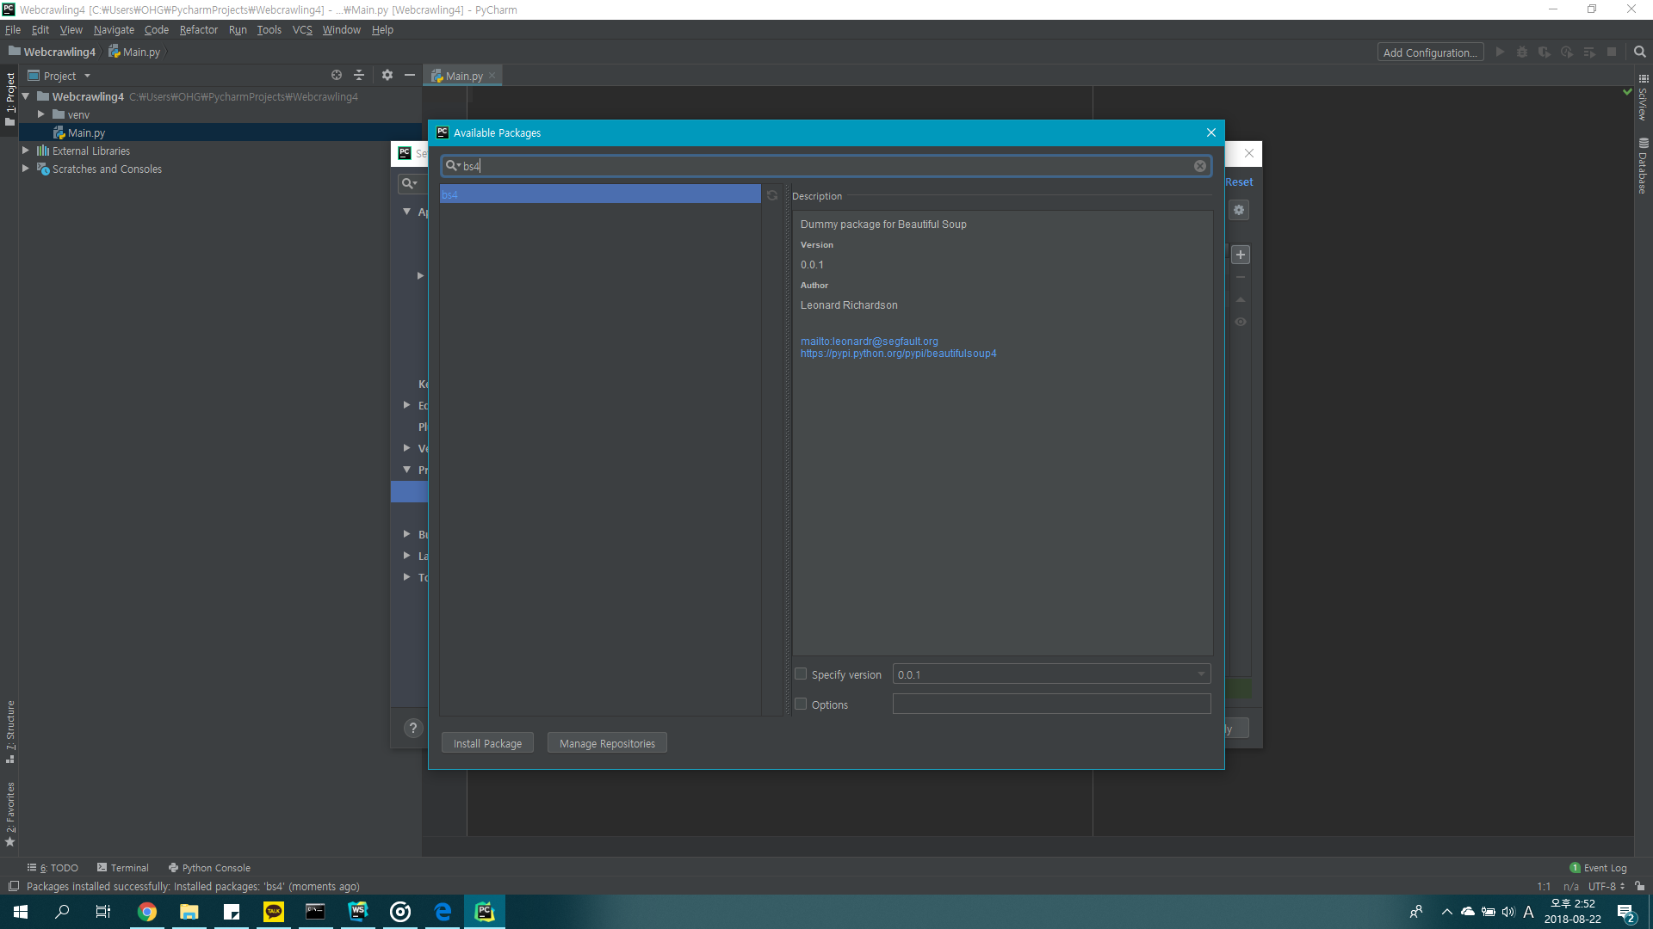Screen dimensions: 1653x929
Task: Click Add Configuration button
Action: click(1430, 52)
